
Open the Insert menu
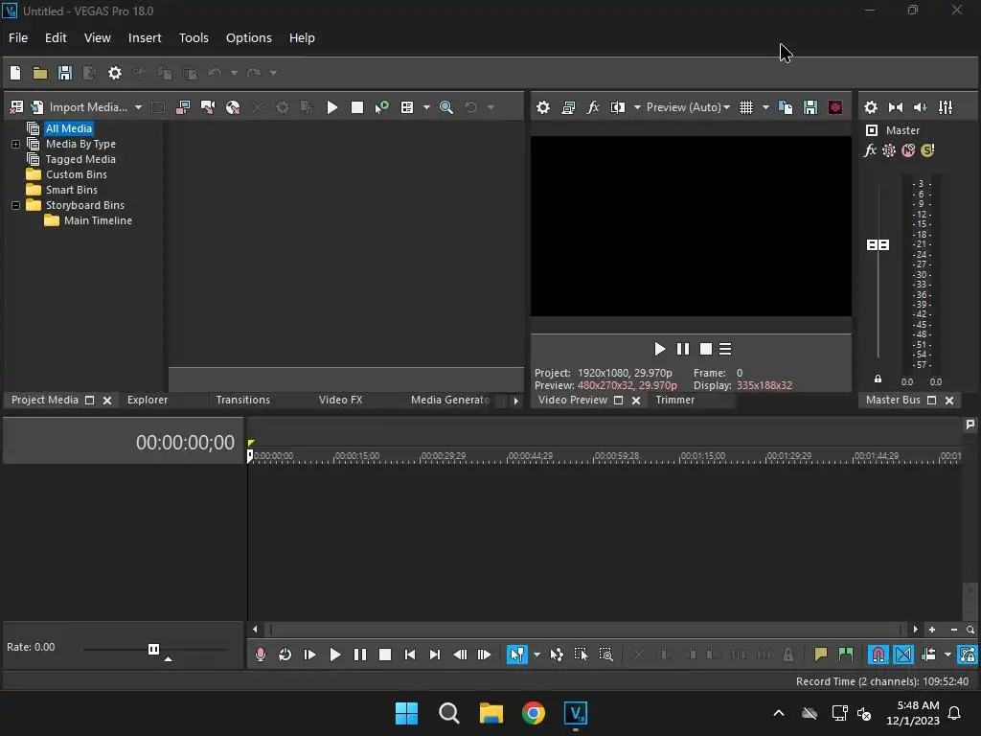click(x=145, y=38)
